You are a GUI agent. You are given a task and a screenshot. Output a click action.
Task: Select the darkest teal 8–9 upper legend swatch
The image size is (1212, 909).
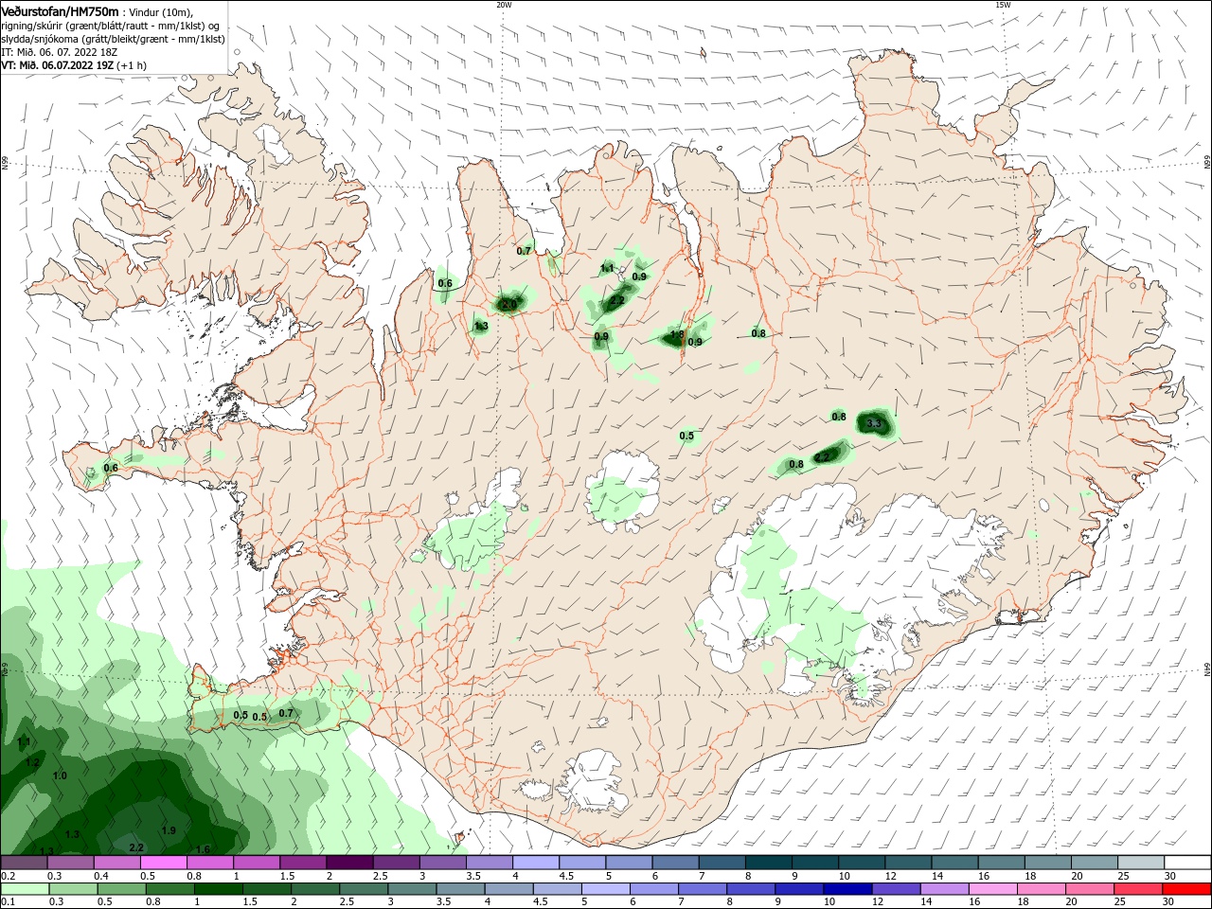coord(769,863)
